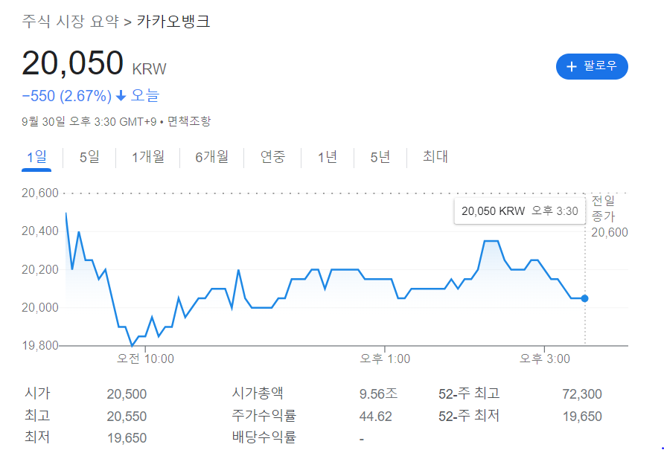Screen dimensions: 664x453
Task: Click the -550 (2.67%) change text
Action: [x=66, y=96]
